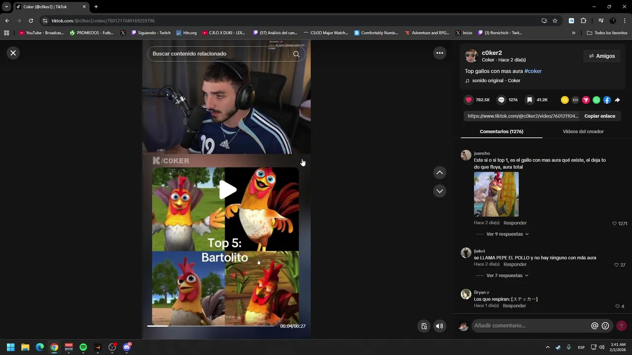
Task: Like the comment with 27 likes
Action: 616,265
